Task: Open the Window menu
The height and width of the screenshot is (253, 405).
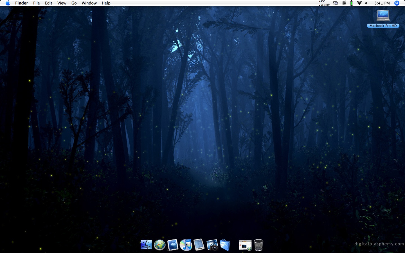Action: point(89,3)
